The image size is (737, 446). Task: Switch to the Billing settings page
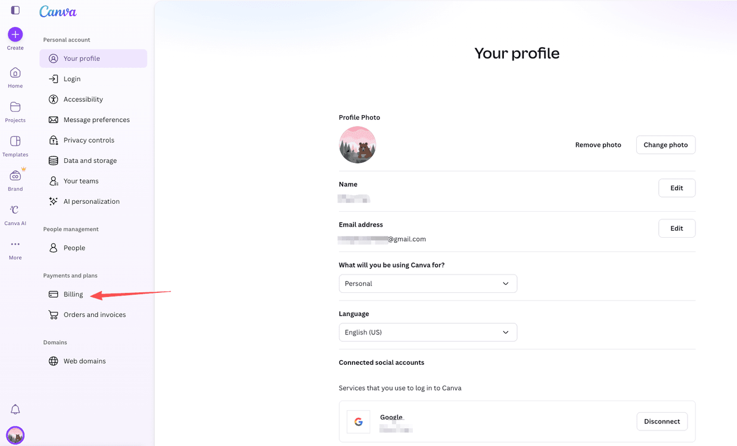tap(73, 294)
